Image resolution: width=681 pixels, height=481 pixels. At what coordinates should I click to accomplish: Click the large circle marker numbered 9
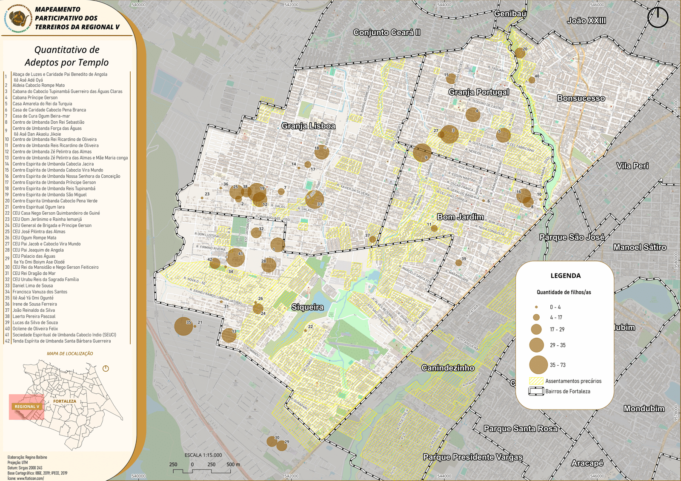pos(422,153)
